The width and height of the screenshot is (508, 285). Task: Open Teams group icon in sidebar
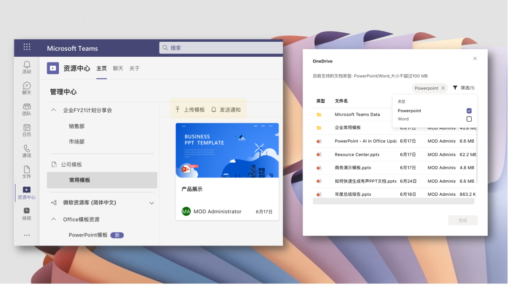pos(26,109)
